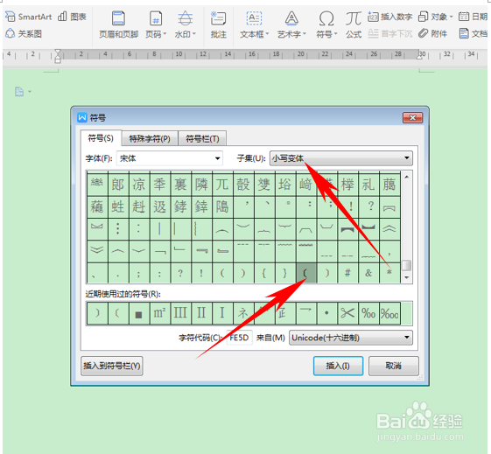Open the 子集 subset dropdown

pyautogui.click(x=341, y=158)
